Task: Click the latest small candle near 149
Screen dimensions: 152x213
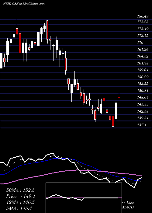Action: pos(119,97)
